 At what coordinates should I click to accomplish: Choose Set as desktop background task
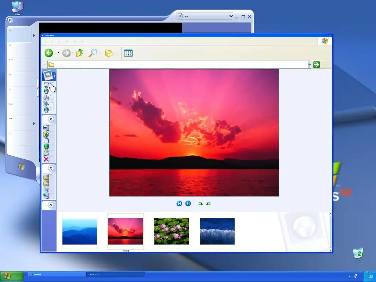[46, 103]
